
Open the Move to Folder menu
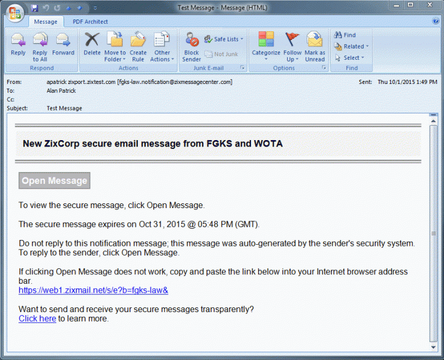coord(115,47)
